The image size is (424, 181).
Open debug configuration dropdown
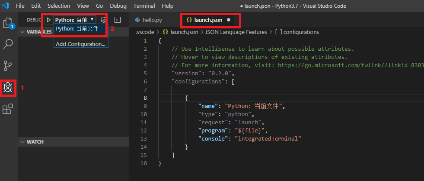[75, 20]
